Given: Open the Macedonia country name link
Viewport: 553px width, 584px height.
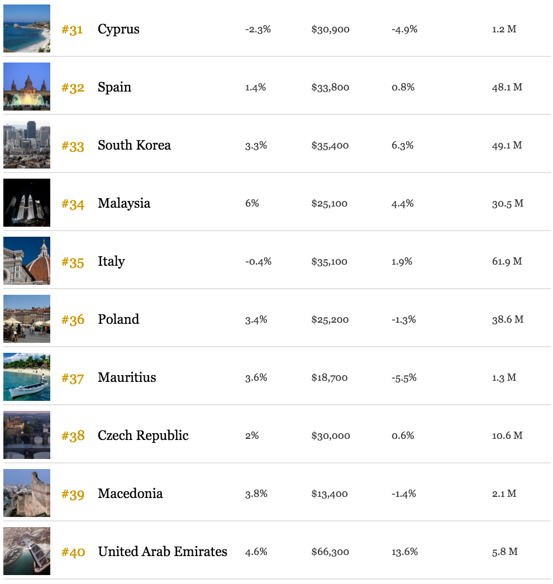Looking at the screenshot, I should [130, 494].
